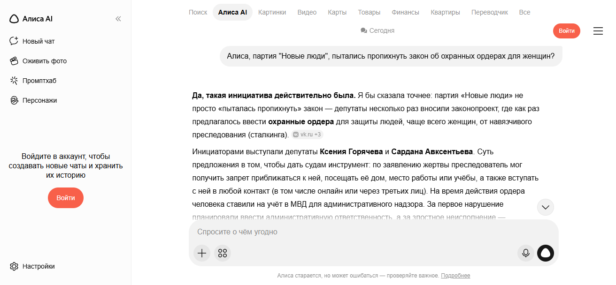Switch to the Поиск tab
Image resolution: width=616 pixels, height=285 pixels.
(198, 12)
